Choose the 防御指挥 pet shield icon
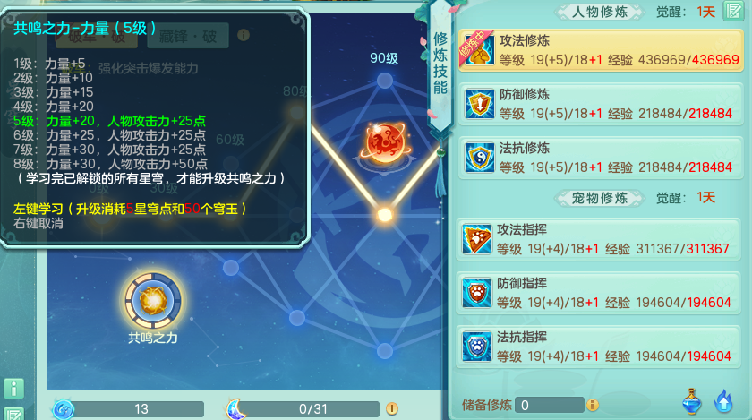752x420 pixels. tap(476, 293)
